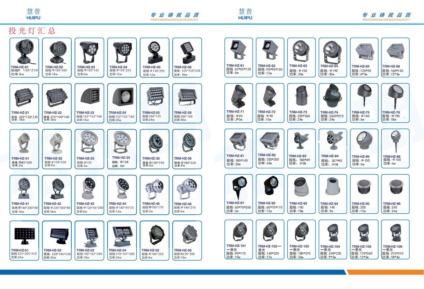Image resolution: width=424 pixels, height=289 pixels.
Task: Click the TRM-HZ-94 white cylinder lamp
Action: tap(333, 187)
